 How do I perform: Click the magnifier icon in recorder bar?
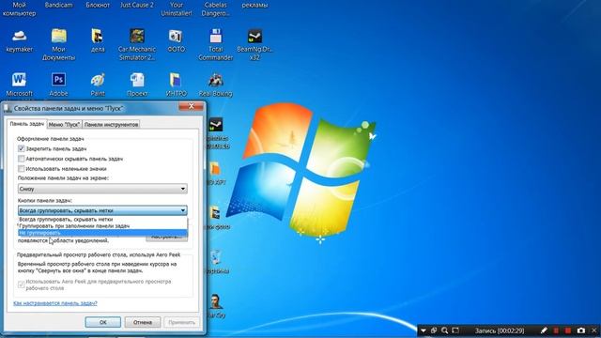[x=444, y=330]
